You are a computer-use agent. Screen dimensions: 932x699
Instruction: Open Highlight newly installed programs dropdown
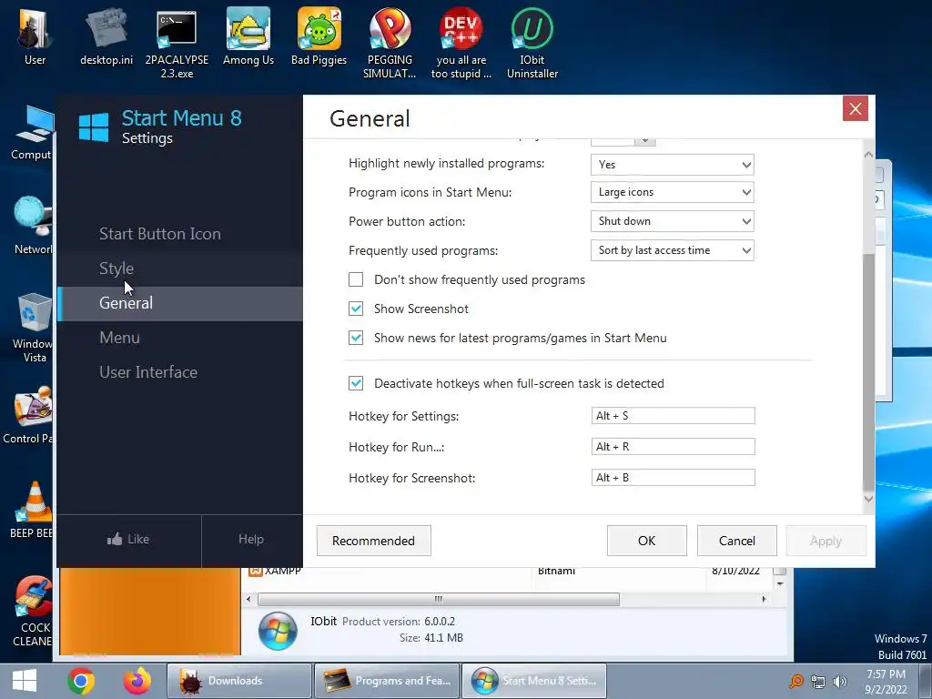673,165
